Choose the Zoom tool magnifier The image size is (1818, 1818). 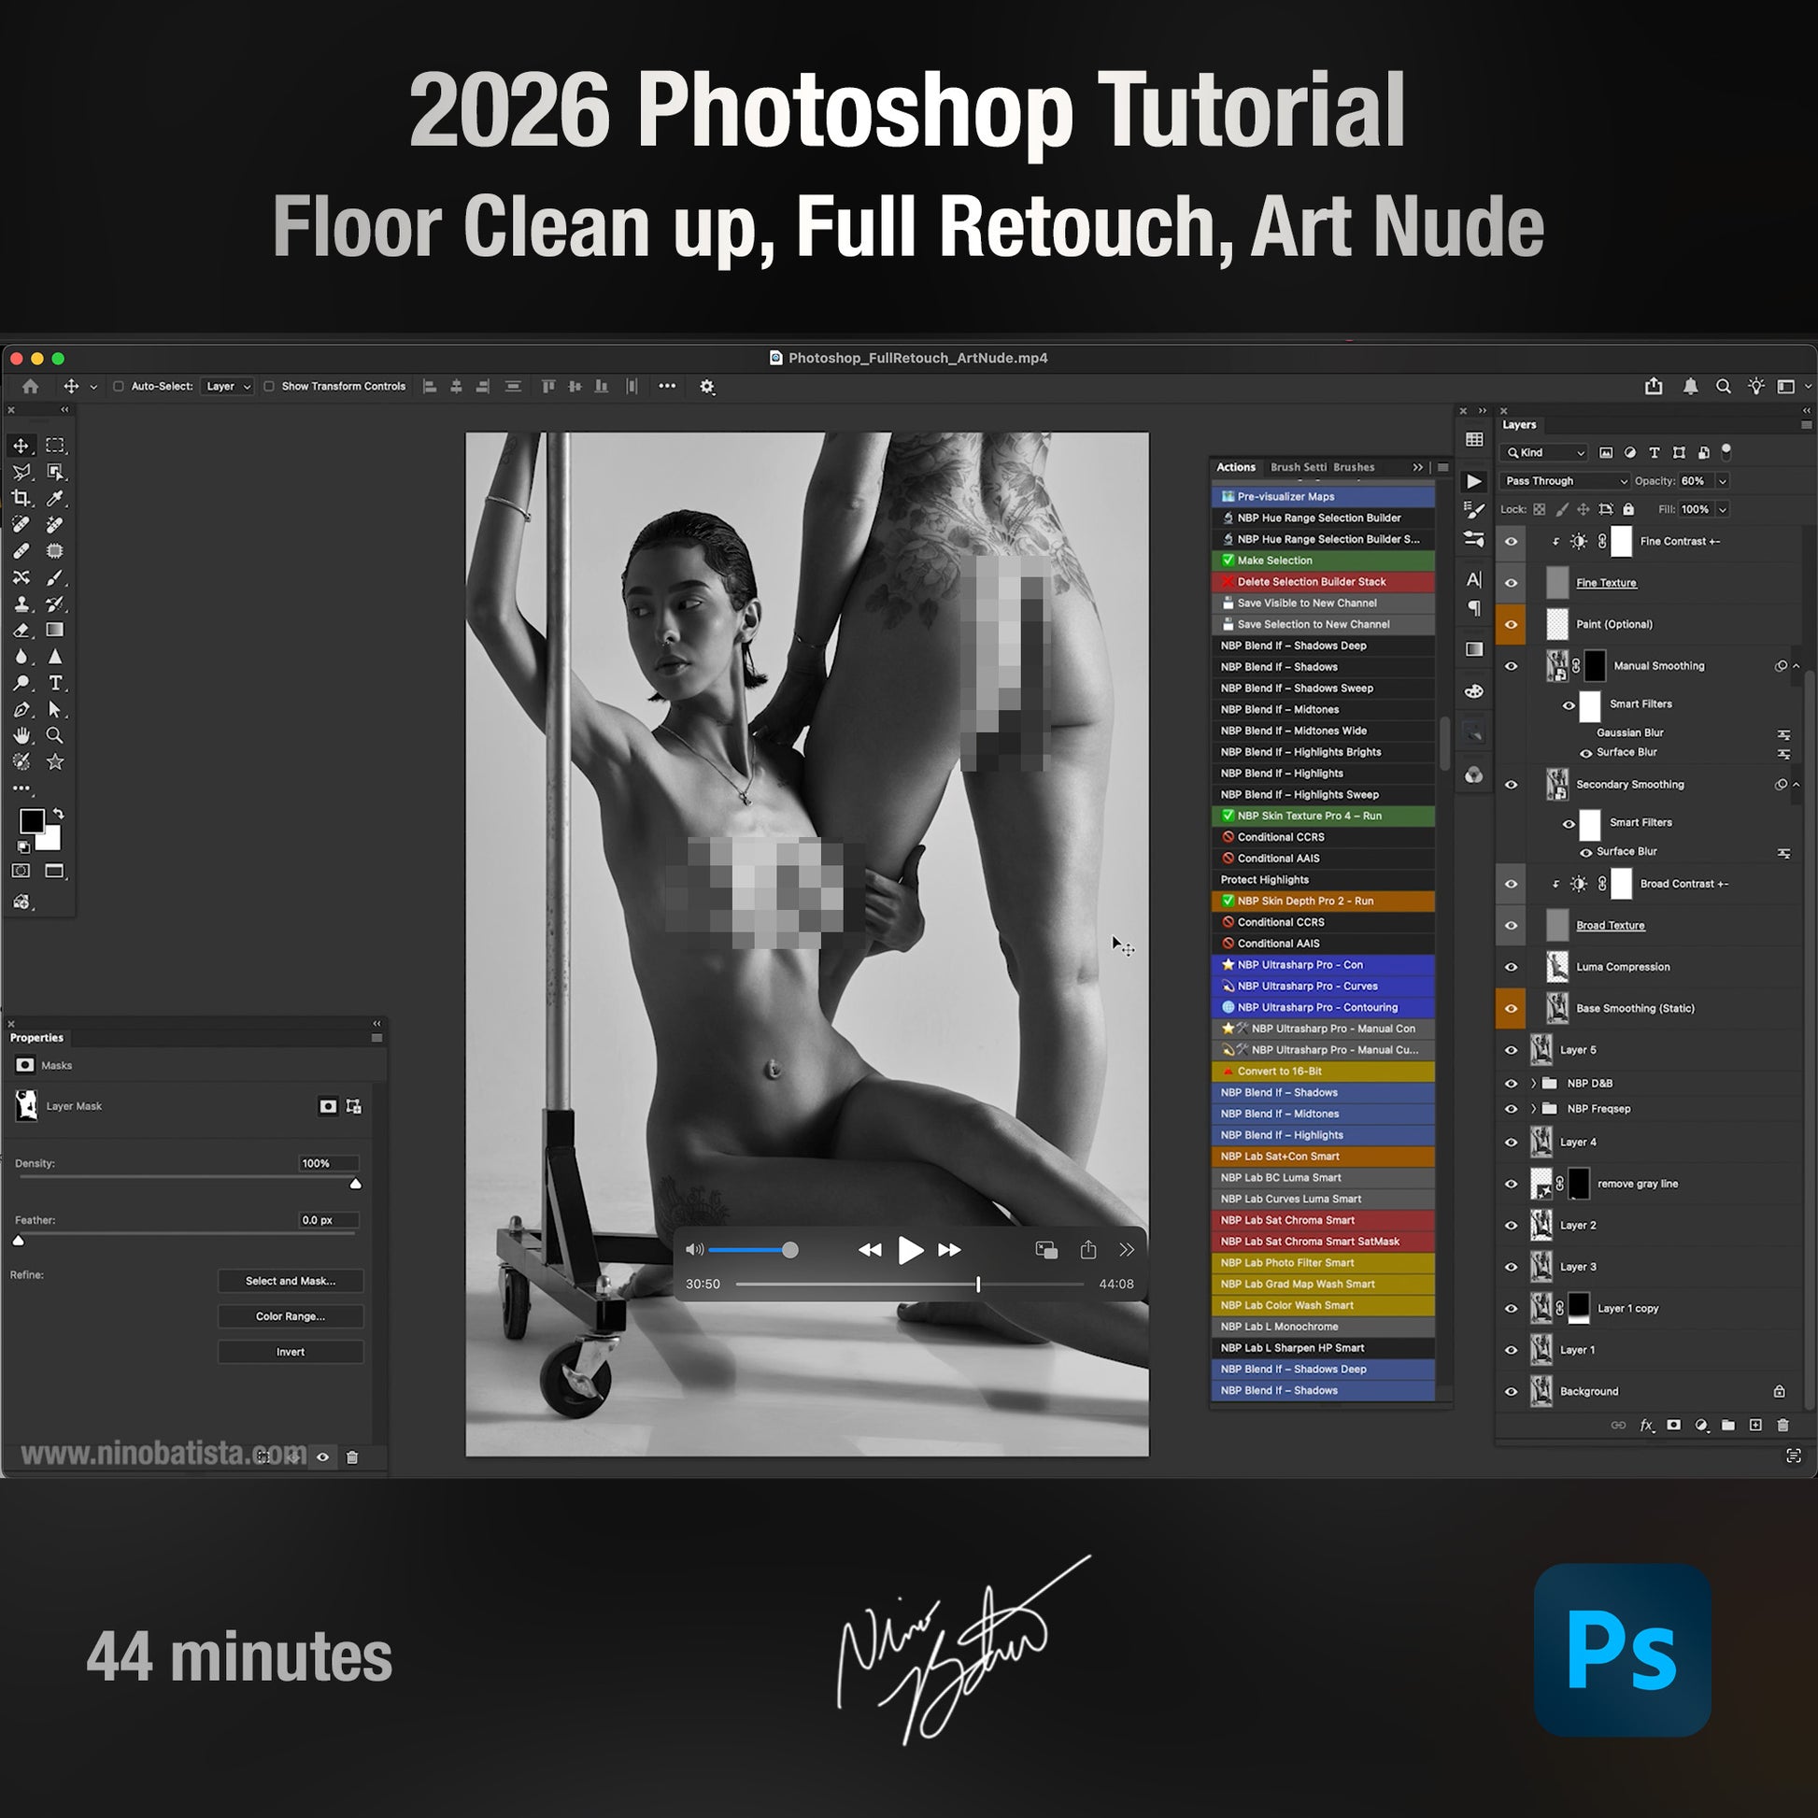tap(54, 735)
